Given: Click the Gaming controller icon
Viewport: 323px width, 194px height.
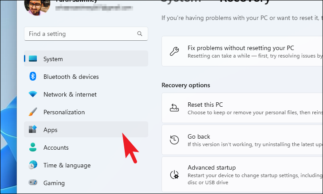Looking at the screenshot, I should [33, 182].
